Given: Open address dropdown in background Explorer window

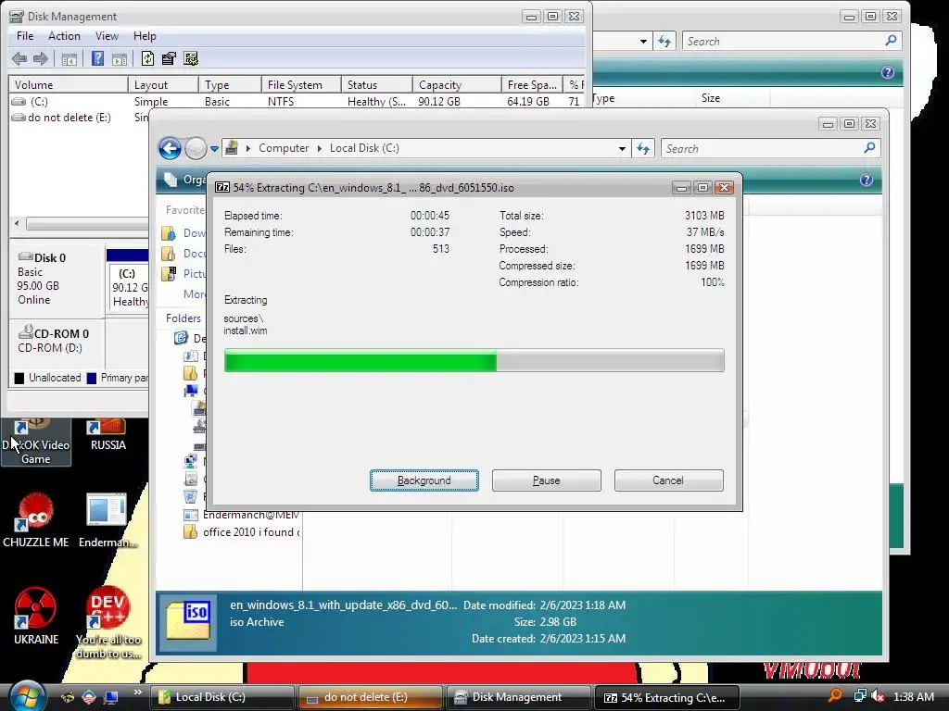Looking at the screenshot, I should pyautogui.click(x=643, y=41).
